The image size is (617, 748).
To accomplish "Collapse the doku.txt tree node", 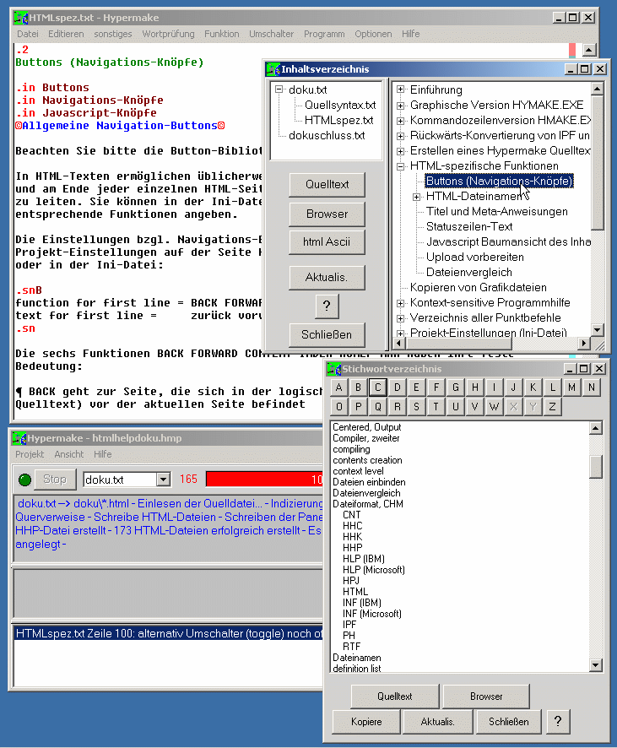I will pos(279,89).
